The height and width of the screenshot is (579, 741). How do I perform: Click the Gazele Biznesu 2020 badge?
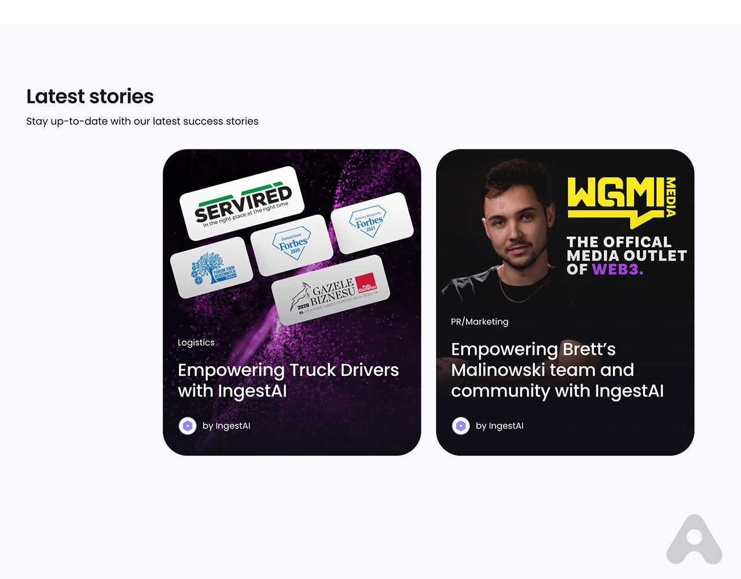click(331, 291)
